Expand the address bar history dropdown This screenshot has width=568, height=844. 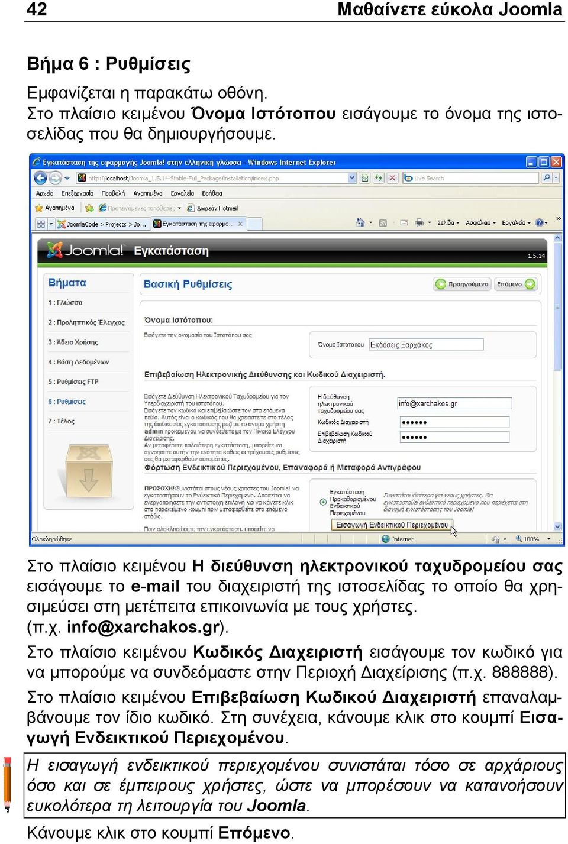pyautogui.click(x=353, y=178)
